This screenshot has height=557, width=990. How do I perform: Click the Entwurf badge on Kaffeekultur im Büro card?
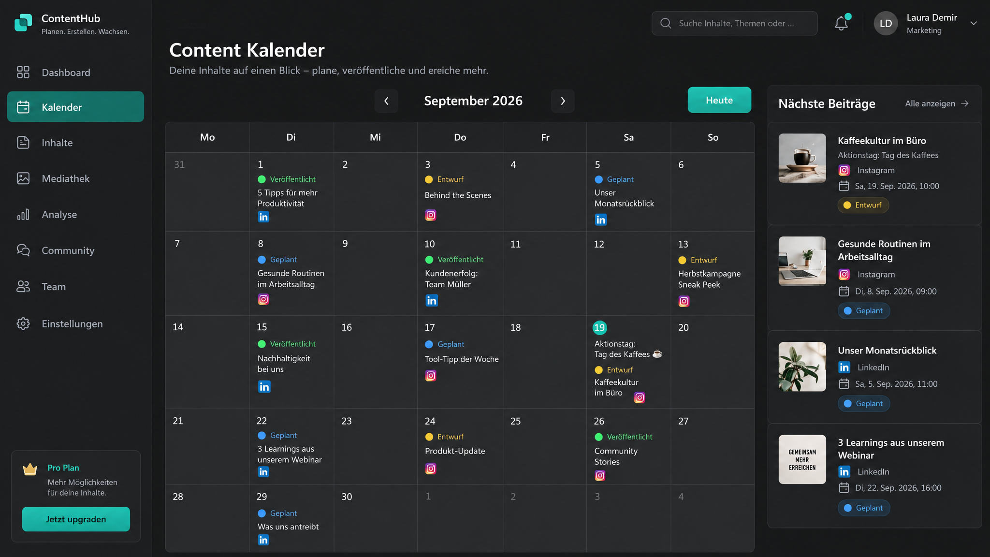(x=863, y=205)
